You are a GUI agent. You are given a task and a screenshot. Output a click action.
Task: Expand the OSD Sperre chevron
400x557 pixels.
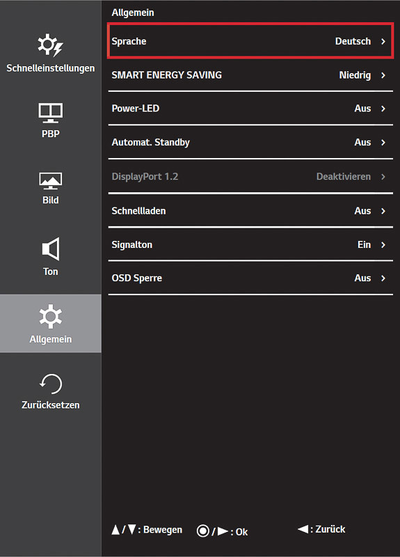[x=383, y=278]
